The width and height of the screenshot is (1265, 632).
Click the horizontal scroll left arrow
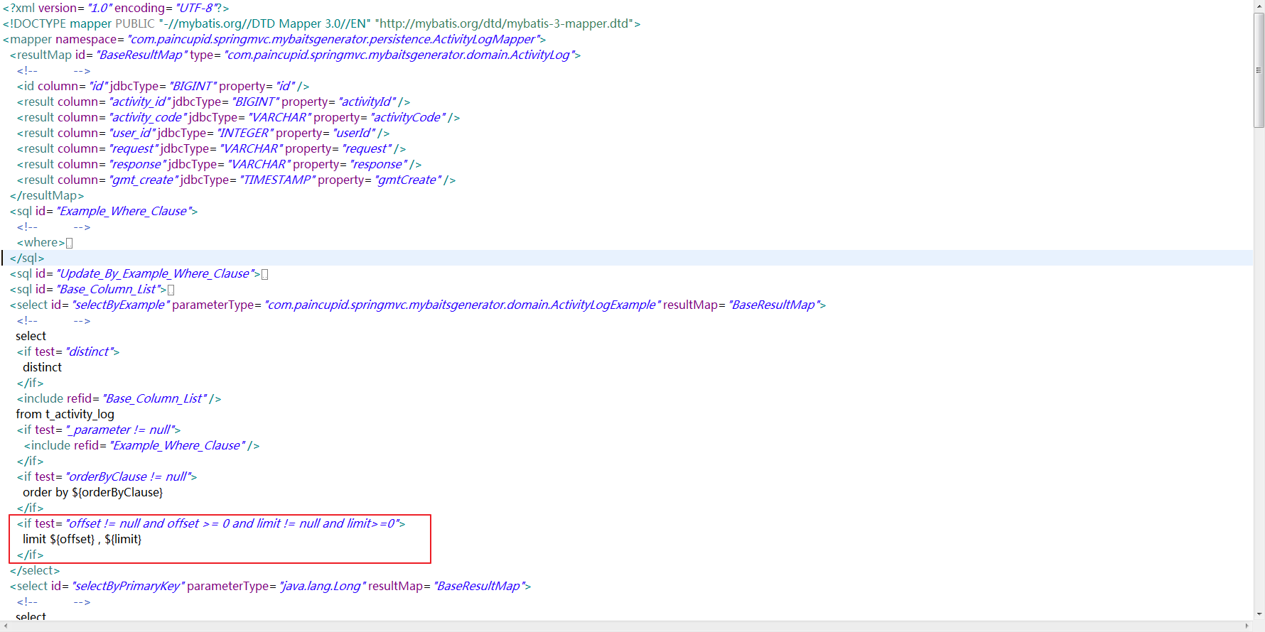tap(6, 626)
